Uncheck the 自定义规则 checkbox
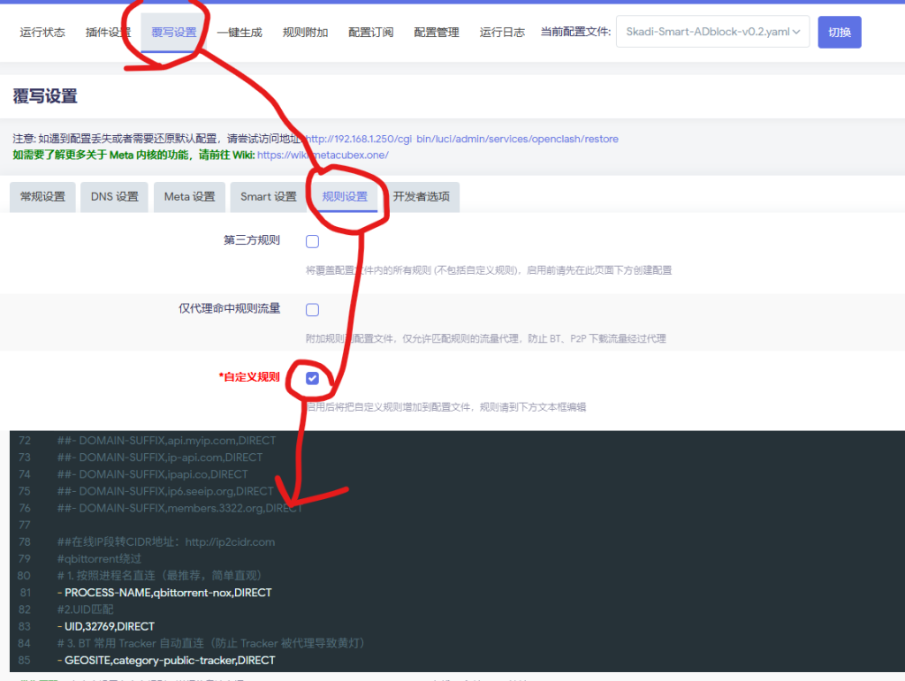Screen dimensions: 905x681 click(312, 378)
